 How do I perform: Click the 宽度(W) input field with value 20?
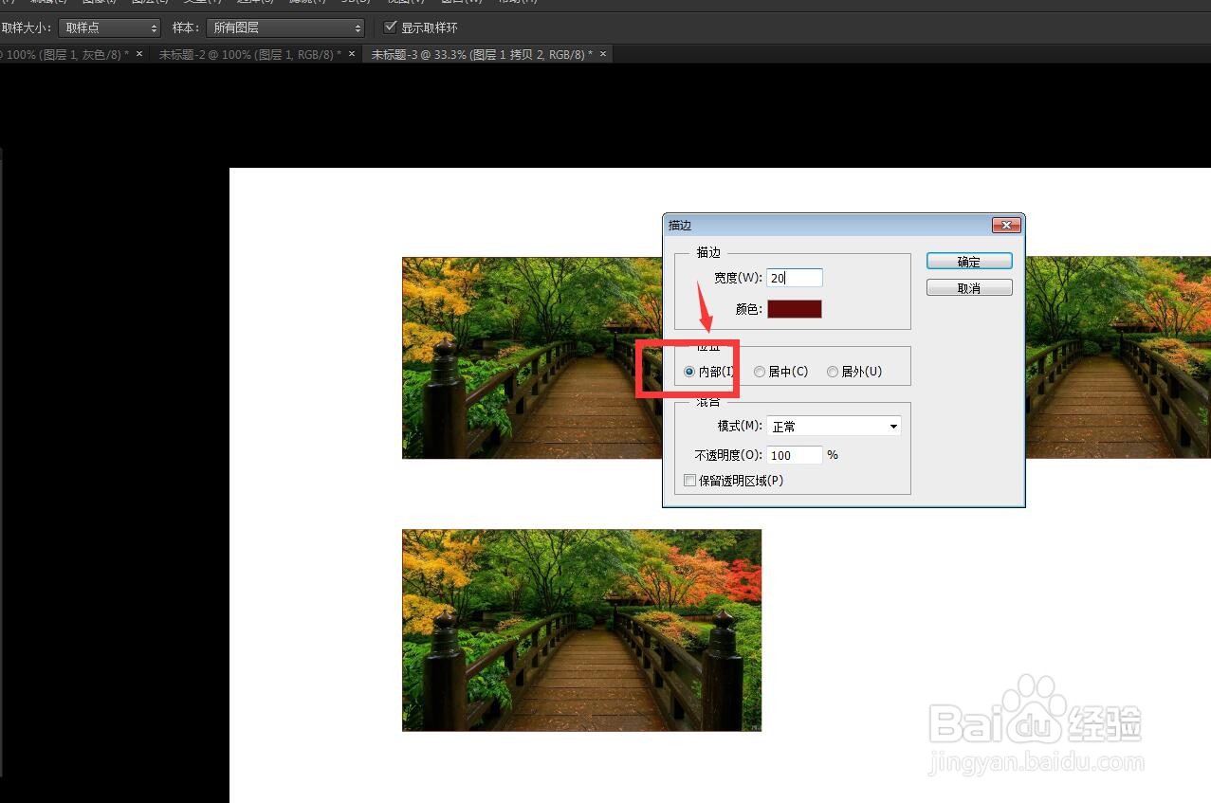[795, 278]
